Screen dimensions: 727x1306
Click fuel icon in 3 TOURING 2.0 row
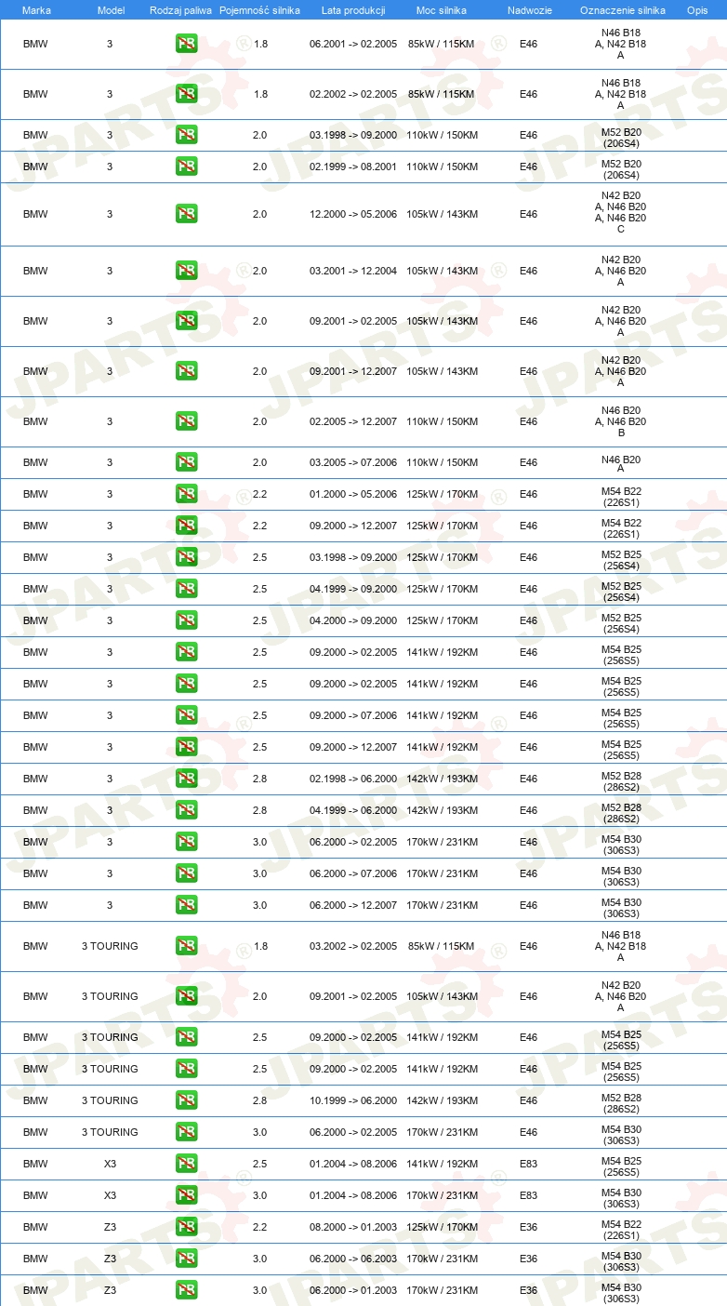(186, 996)
